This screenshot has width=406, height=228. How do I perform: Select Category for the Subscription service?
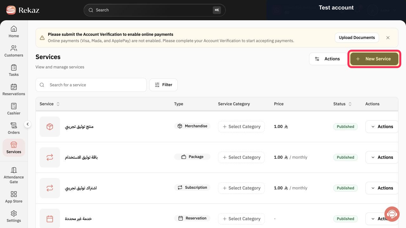tap(241, 188)
